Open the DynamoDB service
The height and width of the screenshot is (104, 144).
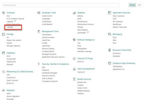11,59
